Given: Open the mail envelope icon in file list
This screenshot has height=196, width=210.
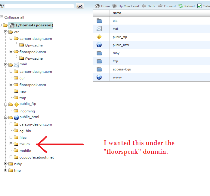Looking at the screenshot, I should tap(99, 29).
